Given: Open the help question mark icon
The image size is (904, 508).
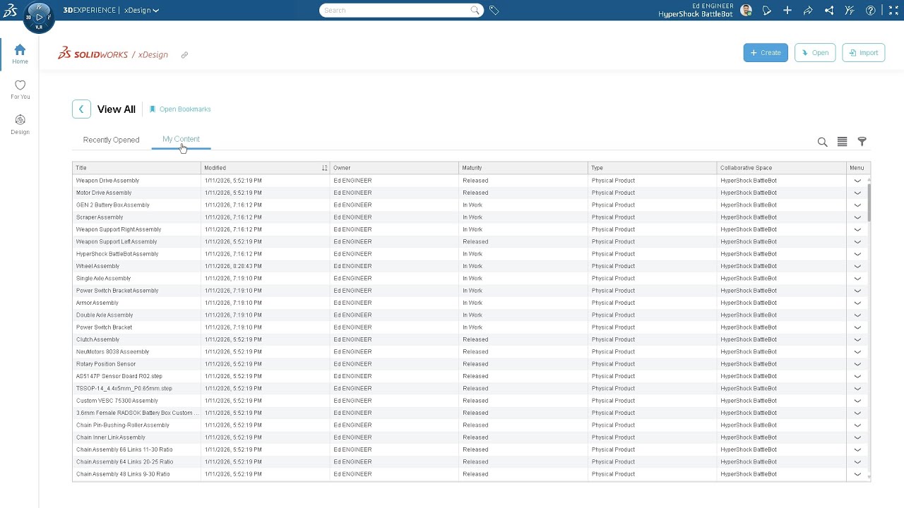Looking at the screenshot, I should (871, 11).
